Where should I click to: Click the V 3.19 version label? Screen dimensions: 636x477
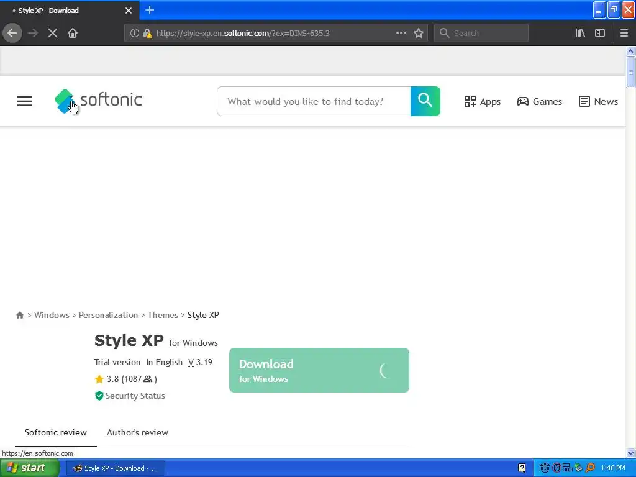pyautogui.click(x=200, y=362)
